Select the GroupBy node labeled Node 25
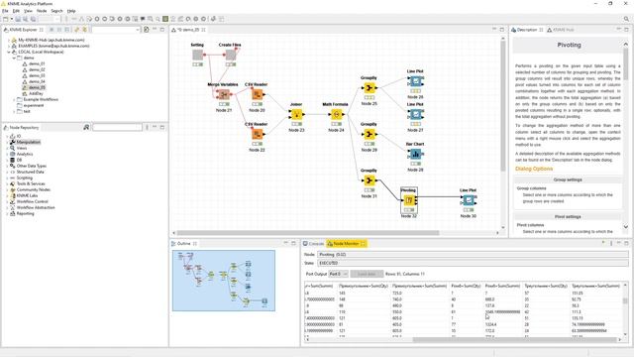This screenshot has height=357, width=634. tap(370, 88)
